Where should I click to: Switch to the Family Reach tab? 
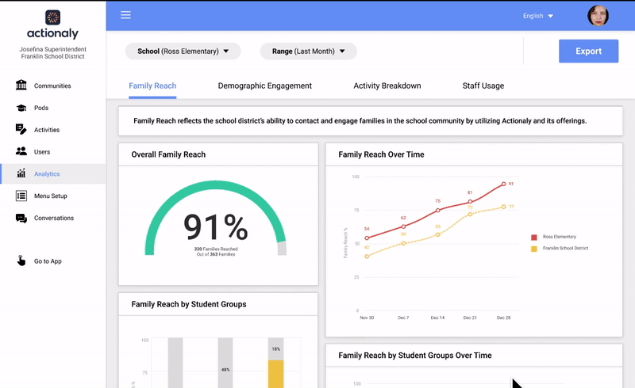(152, 86)
